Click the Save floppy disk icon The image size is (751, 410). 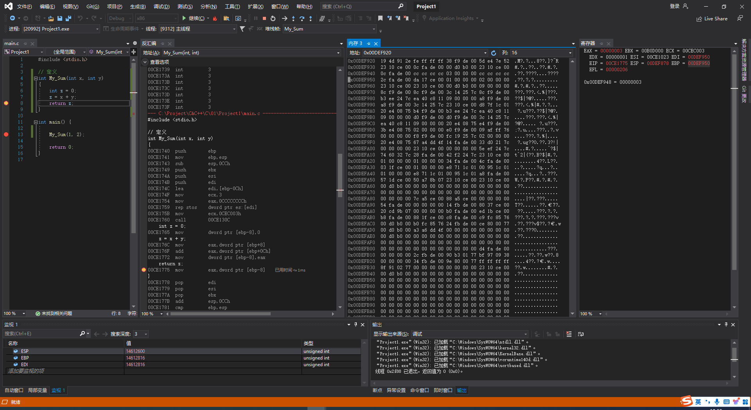60,18
